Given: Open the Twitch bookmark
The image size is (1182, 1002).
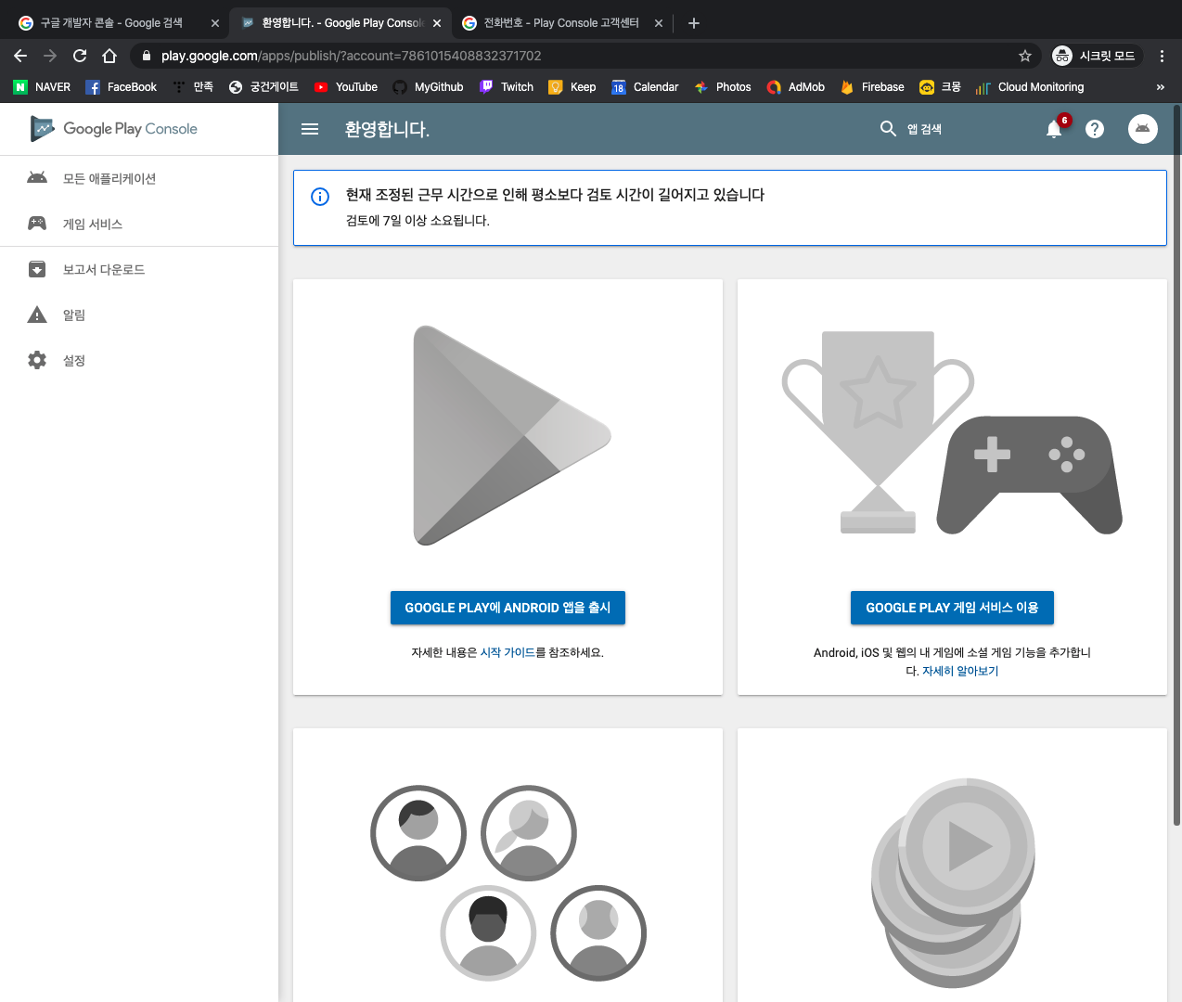Looking at the screenshot, I should click(x=507, y=87).
